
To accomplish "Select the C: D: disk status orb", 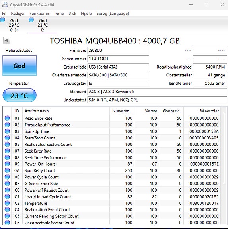I will [x=2, y=20].
